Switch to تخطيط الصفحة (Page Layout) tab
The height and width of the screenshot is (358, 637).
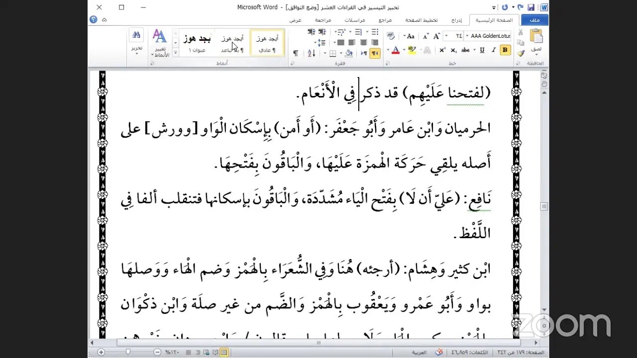pyautogui.click(x=422, y=20)
